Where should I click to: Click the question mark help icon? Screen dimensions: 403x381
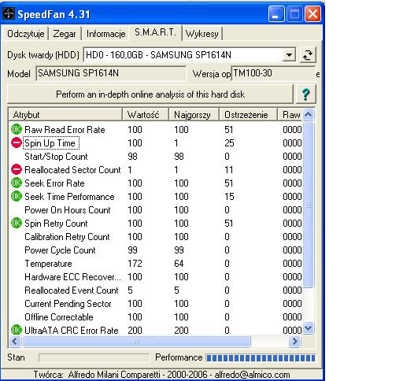tap(306, 94)
